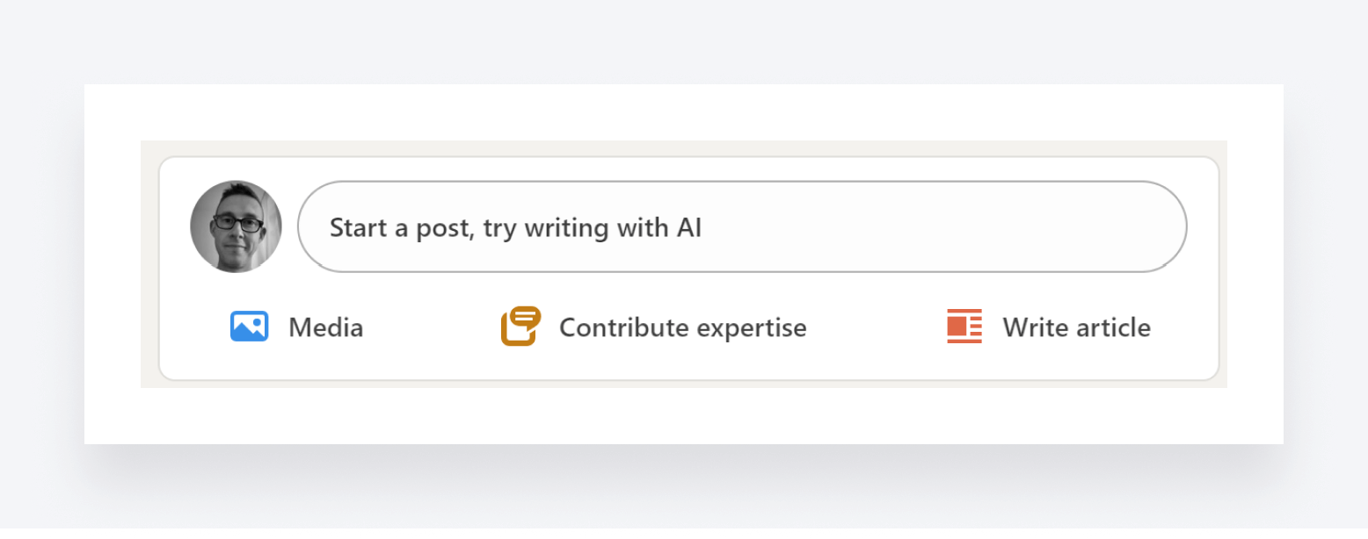The height and width of the screenshot is (539, 1368).
Task: Click the red Write article icon
Action: 964,327
